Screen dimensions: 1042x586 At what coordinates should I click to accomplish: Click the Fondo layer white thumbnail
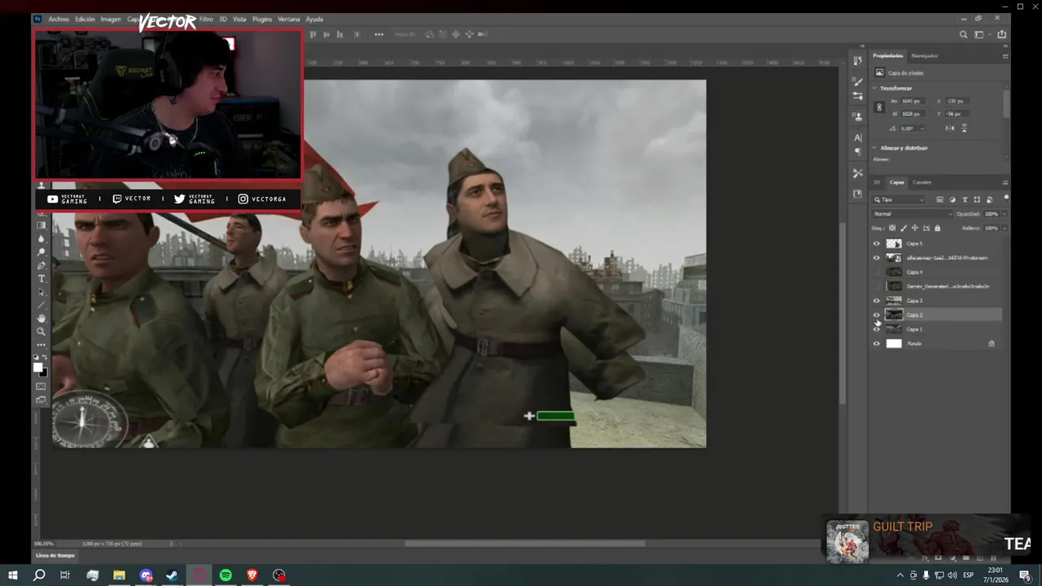point(894,343)
